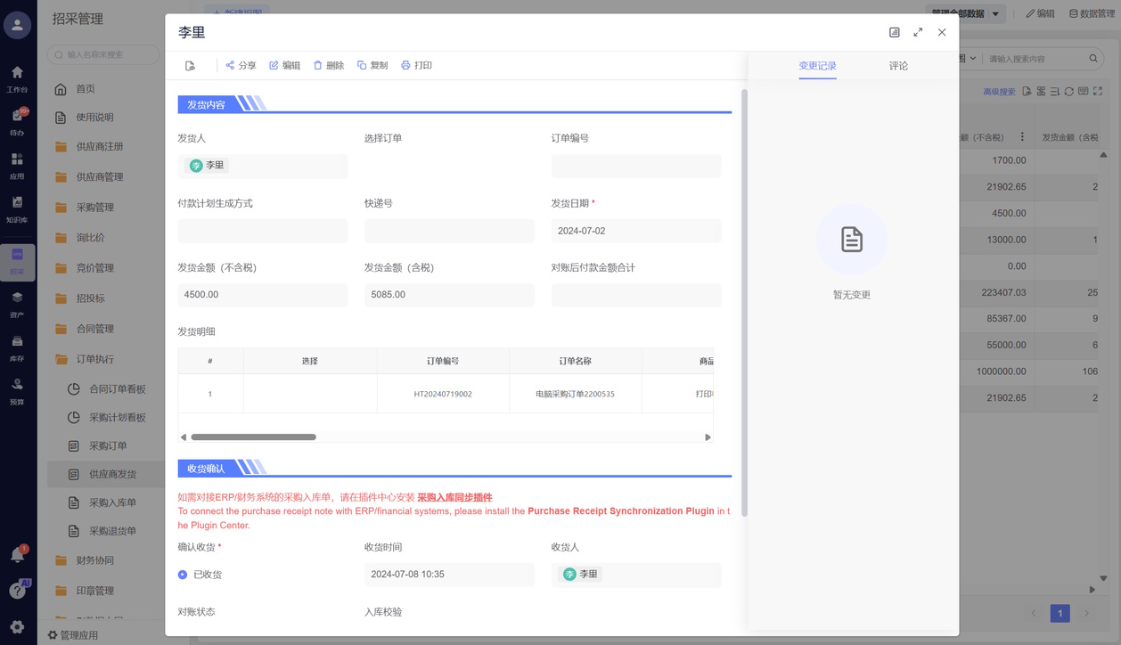Expand the 供应商管理 folder
The height and width of the screenshot is (645, 1121).
[x=99, y=176]
